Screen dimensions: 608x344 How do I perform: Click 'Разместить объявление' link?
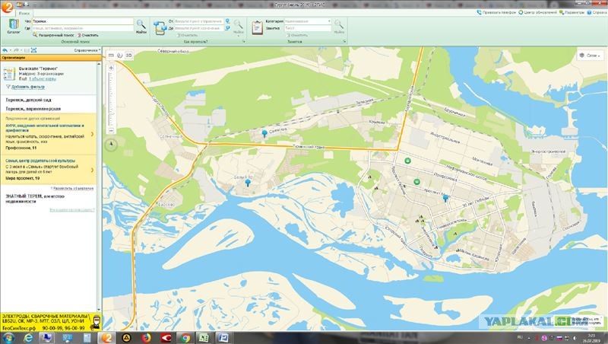click(72, 188)
